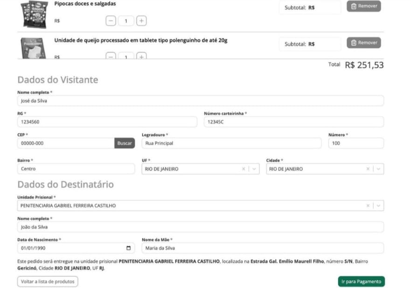Decrease quantity of Pipocas doces e salgadas
The height and width of the screenshot is (288, 411).
(x=111, y=21)
